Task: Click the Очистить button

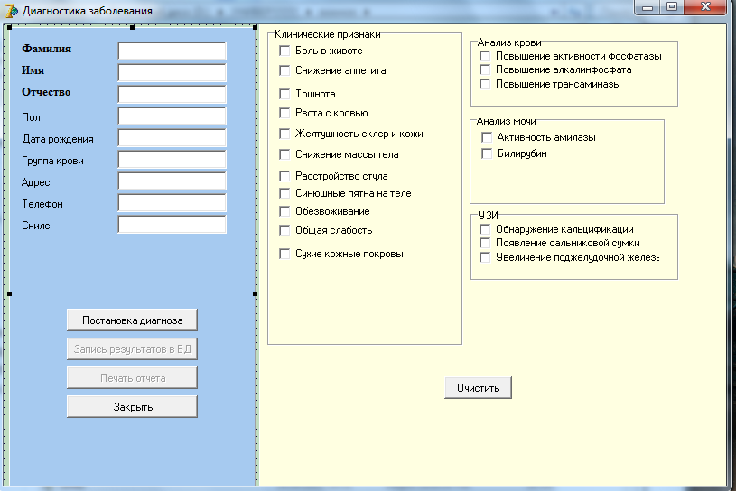Action: 478,388
